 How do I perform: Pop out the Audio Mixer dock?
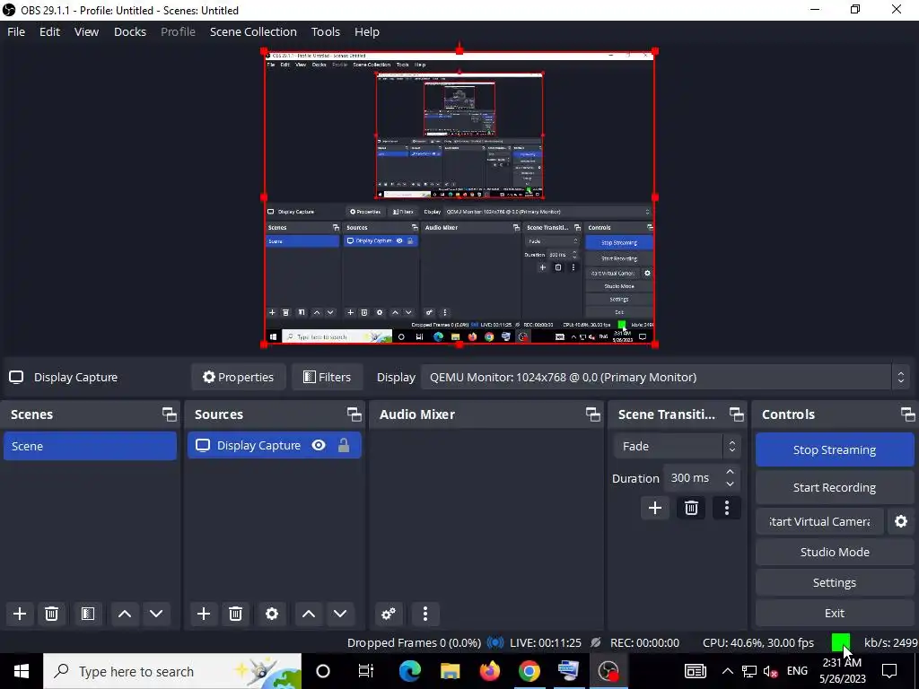click(592, 414)
